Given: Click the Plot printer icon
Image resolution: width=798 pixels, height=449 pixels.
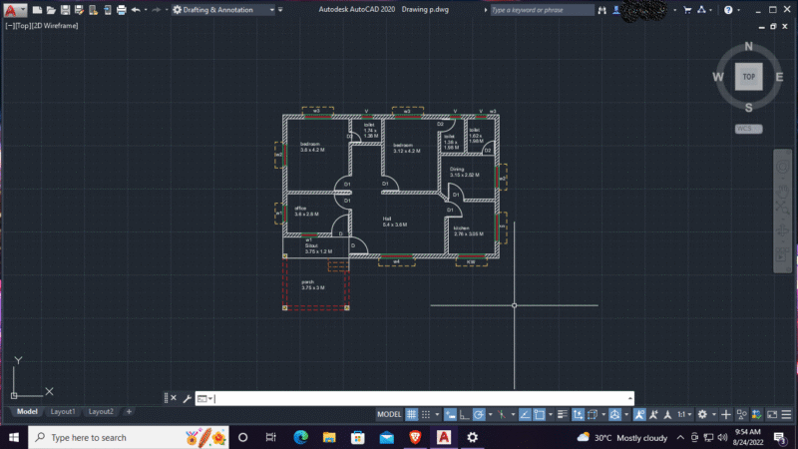Looking at the screenshot, I should coord(121,10).
